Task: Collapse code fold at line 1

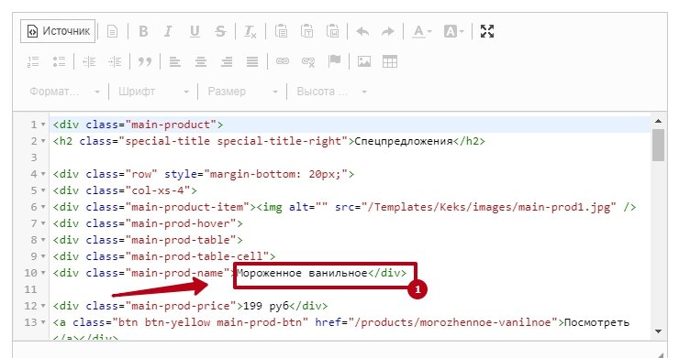Action: pyautogui.click(x=43, y=125)
